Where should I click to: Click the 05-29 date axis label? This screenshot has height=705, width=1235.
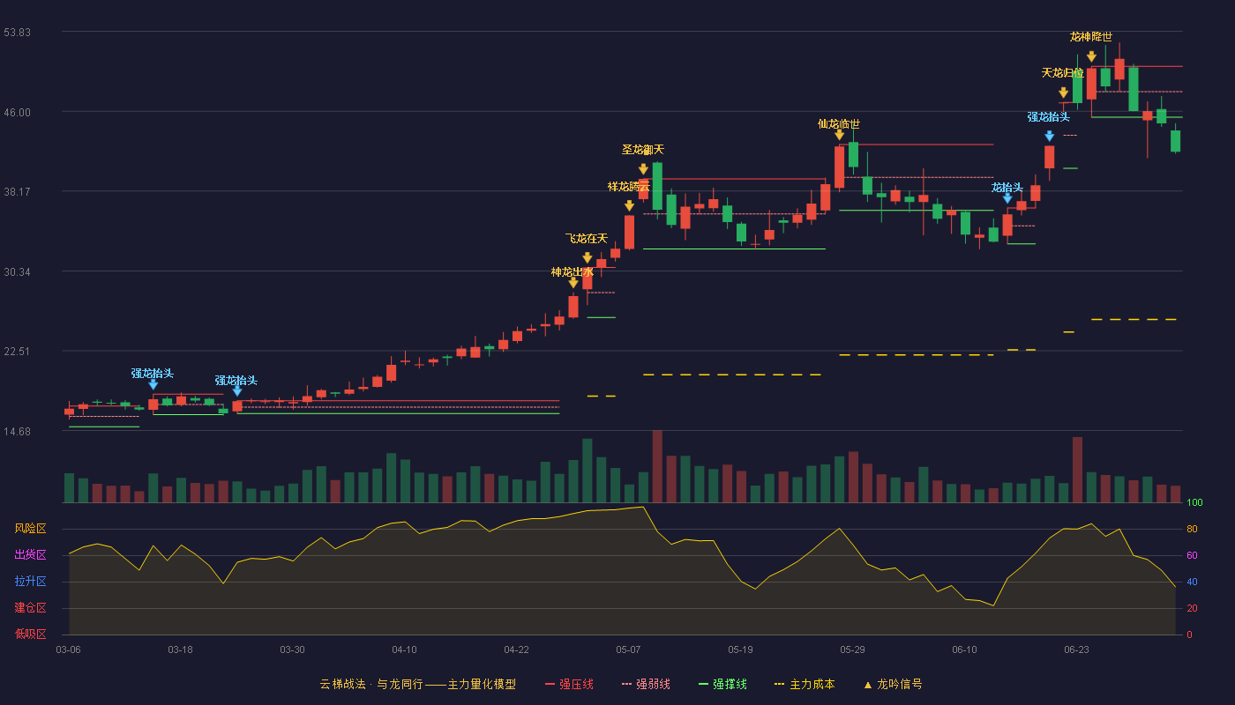coord(852,649)
